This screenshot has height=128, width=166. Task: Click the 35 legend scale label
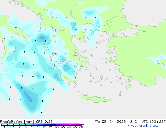pos(63,127)
